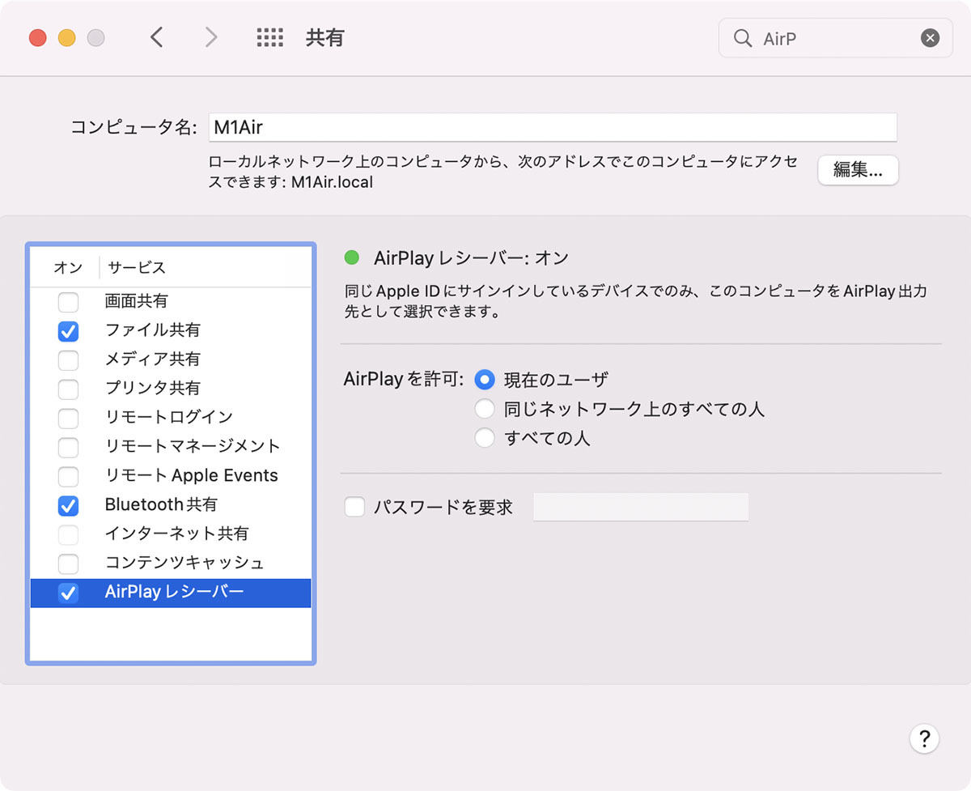This screenshot has height=791, width=971.
Task: Clear the search field text
Action: click(x=931, y=38)
